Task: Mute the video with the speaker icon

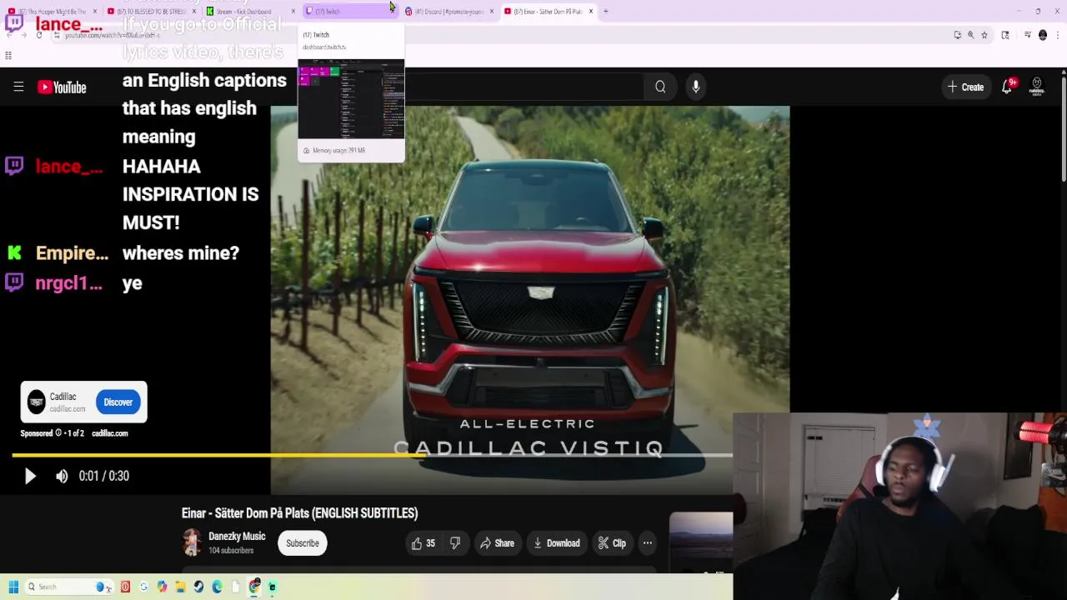Action: [62, 476]
